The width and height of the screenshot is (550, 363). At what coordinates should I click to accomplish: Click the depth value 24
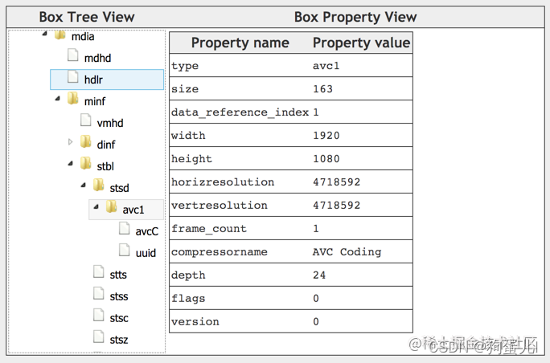(x=319, y=275)
